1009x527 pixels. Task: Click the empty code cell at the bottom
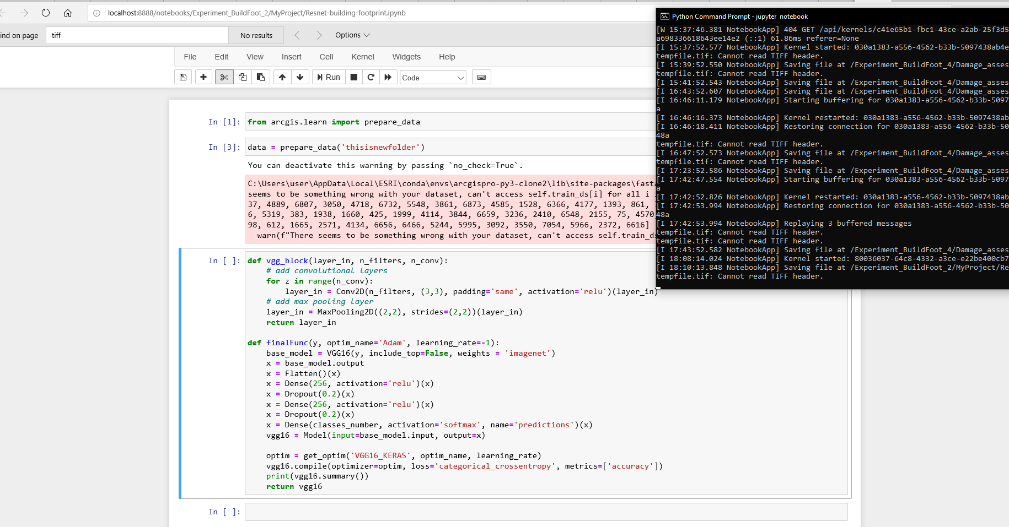click(x=546, y=512)
